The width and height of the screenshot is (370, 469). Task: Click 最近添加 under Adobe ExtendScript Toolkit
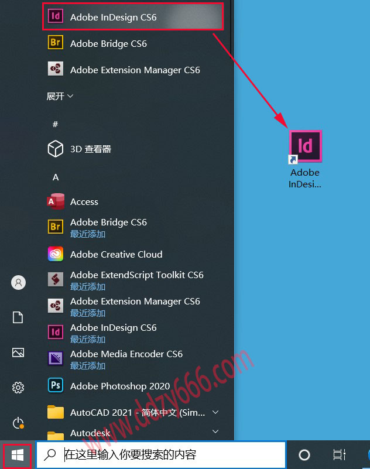(88, 286)
